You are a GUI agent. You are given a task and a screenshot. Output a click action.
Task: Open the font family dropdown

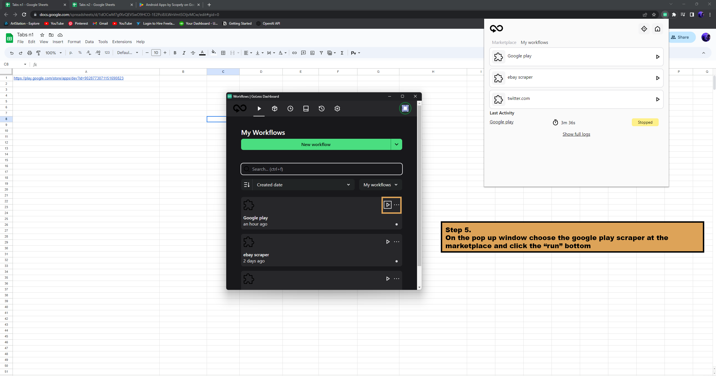point(128,53)
